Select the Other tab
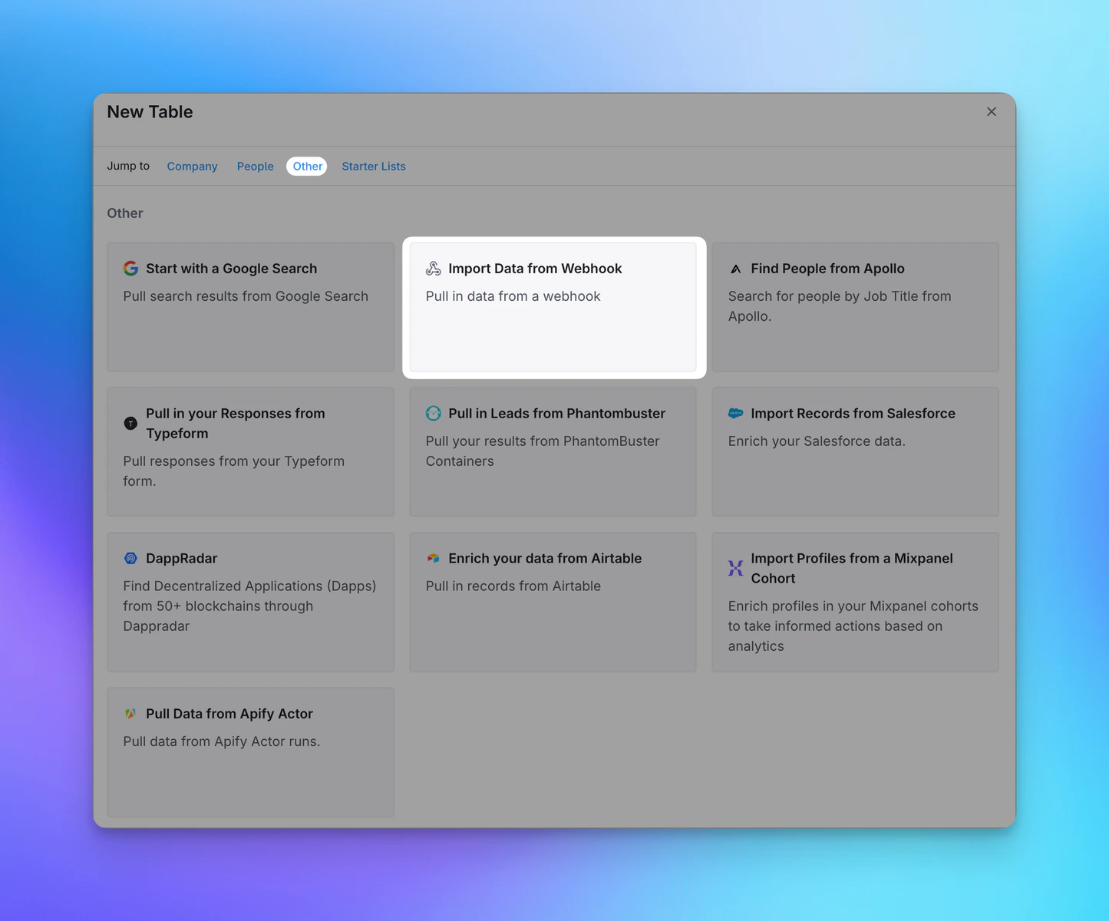This screenshot has width=1109, height=921. click(306, 166)
